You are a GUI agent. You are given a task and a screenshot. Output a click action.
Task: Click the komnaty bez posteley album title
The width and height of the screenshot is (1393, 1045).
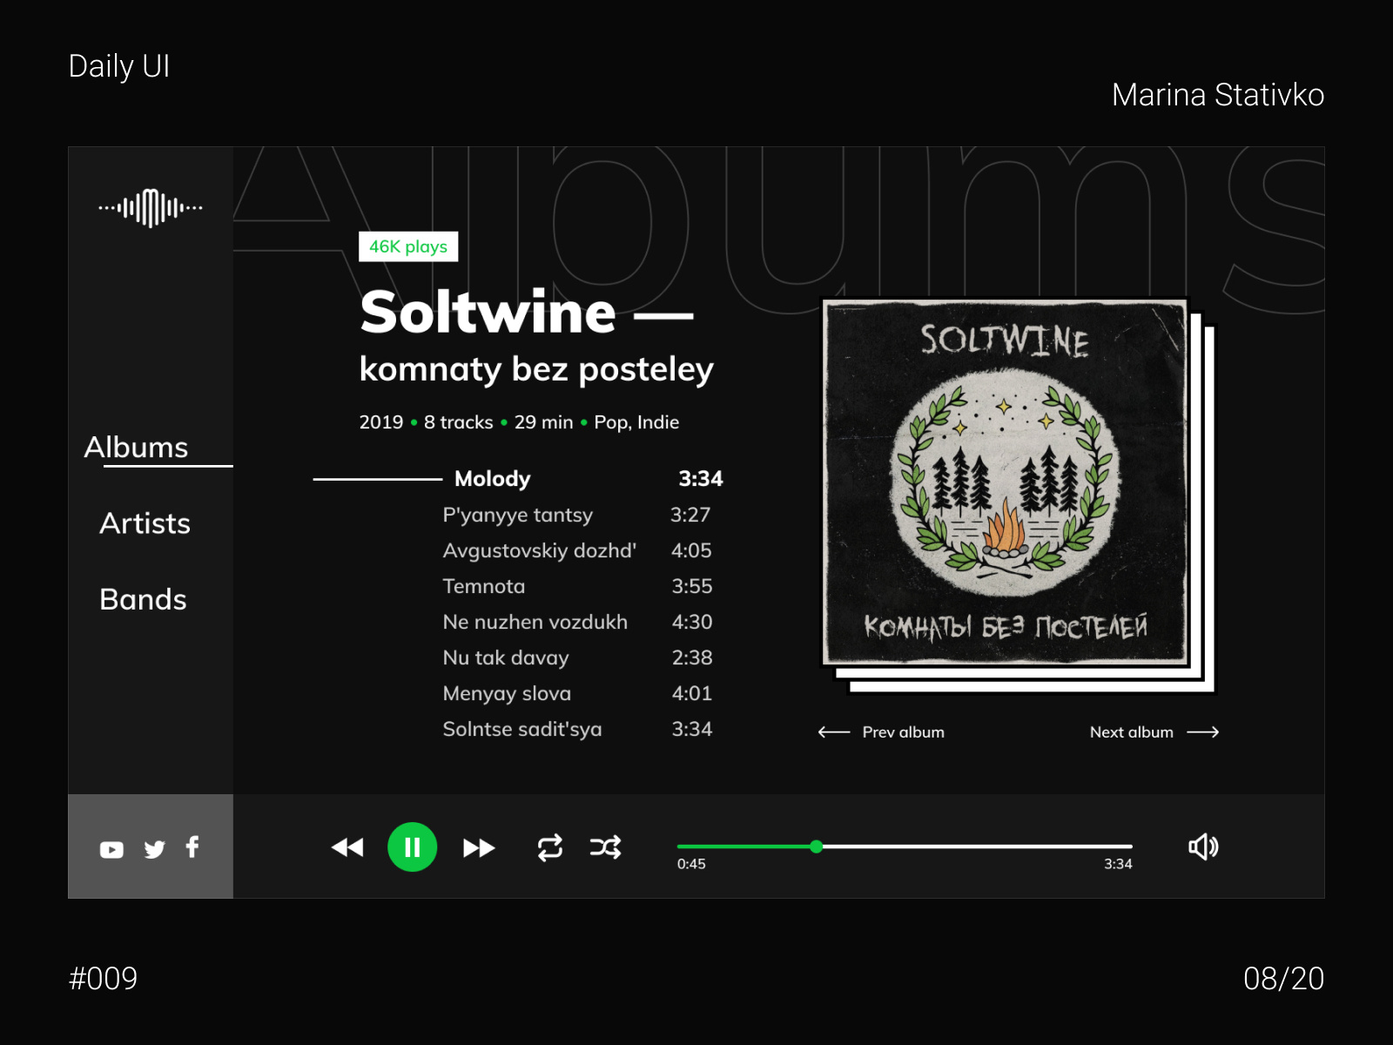click(x=536, y=370)
